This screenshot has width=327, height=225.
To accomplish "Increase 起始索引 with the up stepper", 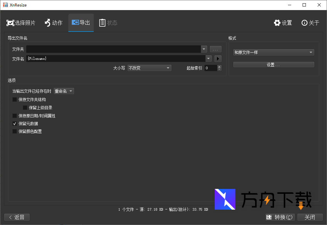I will point(219,66).
